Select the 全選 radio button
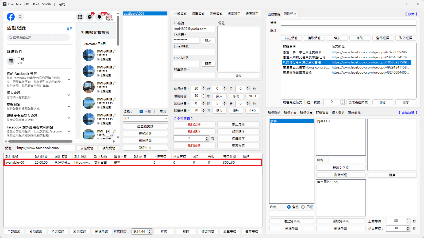The width and height of the screenshot is (424, 238). [x=289, y=207]
